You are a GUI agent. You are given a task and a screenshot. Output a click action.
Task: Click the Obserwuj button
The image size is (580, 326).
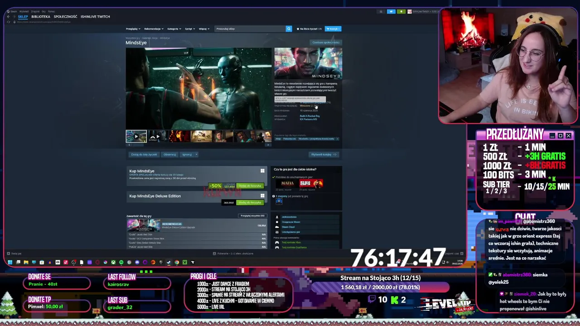tap(169, 154)
